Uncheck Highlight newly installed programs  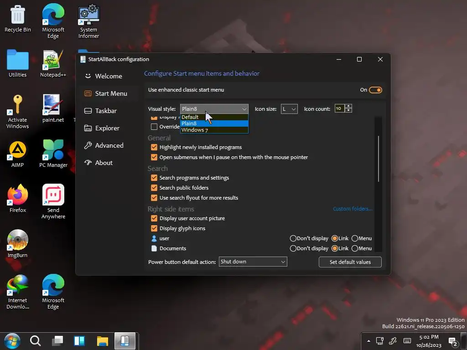point(154,147)
